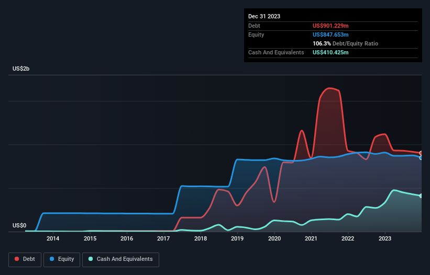Click the US$901.229m debt value
The width and height of the screenshot is (430, 275).
(x=330, y=26)
